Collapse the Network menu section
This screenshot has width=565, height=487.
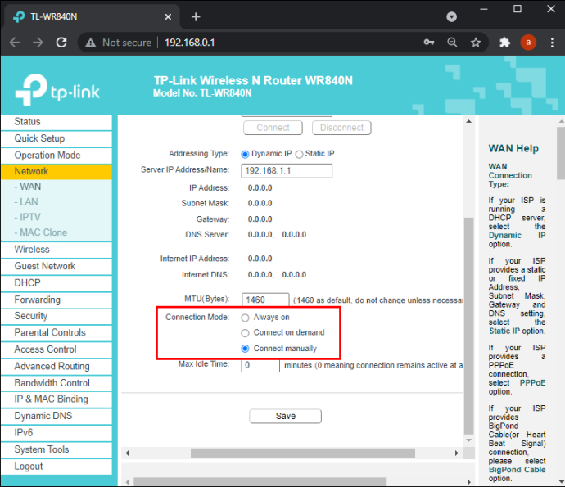pyautogui.click(x=56, y=171)
